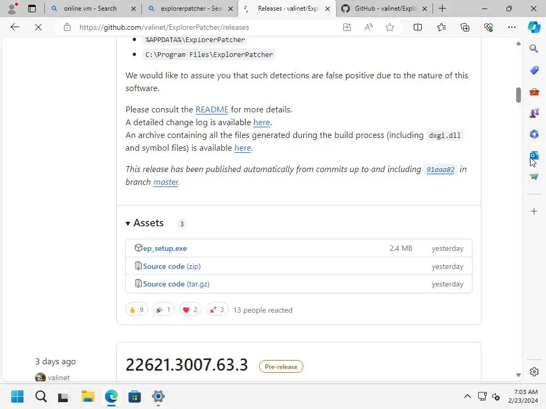546x409 pixels.
Task: View site information lock icon
Action: click(67, 27)
